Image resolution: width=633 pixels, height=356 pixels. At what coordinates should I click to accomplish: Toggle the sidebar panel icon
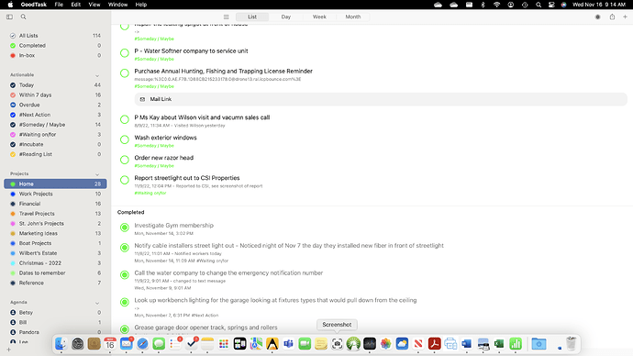(x=10, y=17)
